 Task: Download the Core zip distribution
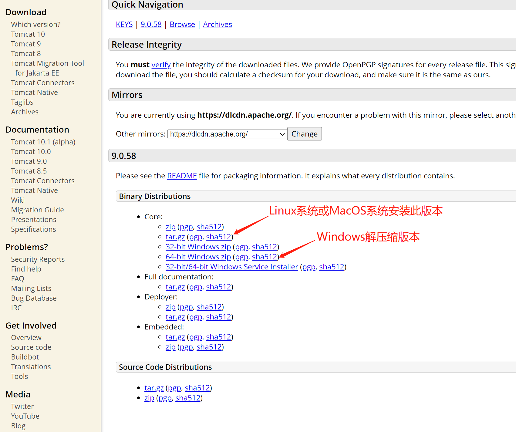170,227
